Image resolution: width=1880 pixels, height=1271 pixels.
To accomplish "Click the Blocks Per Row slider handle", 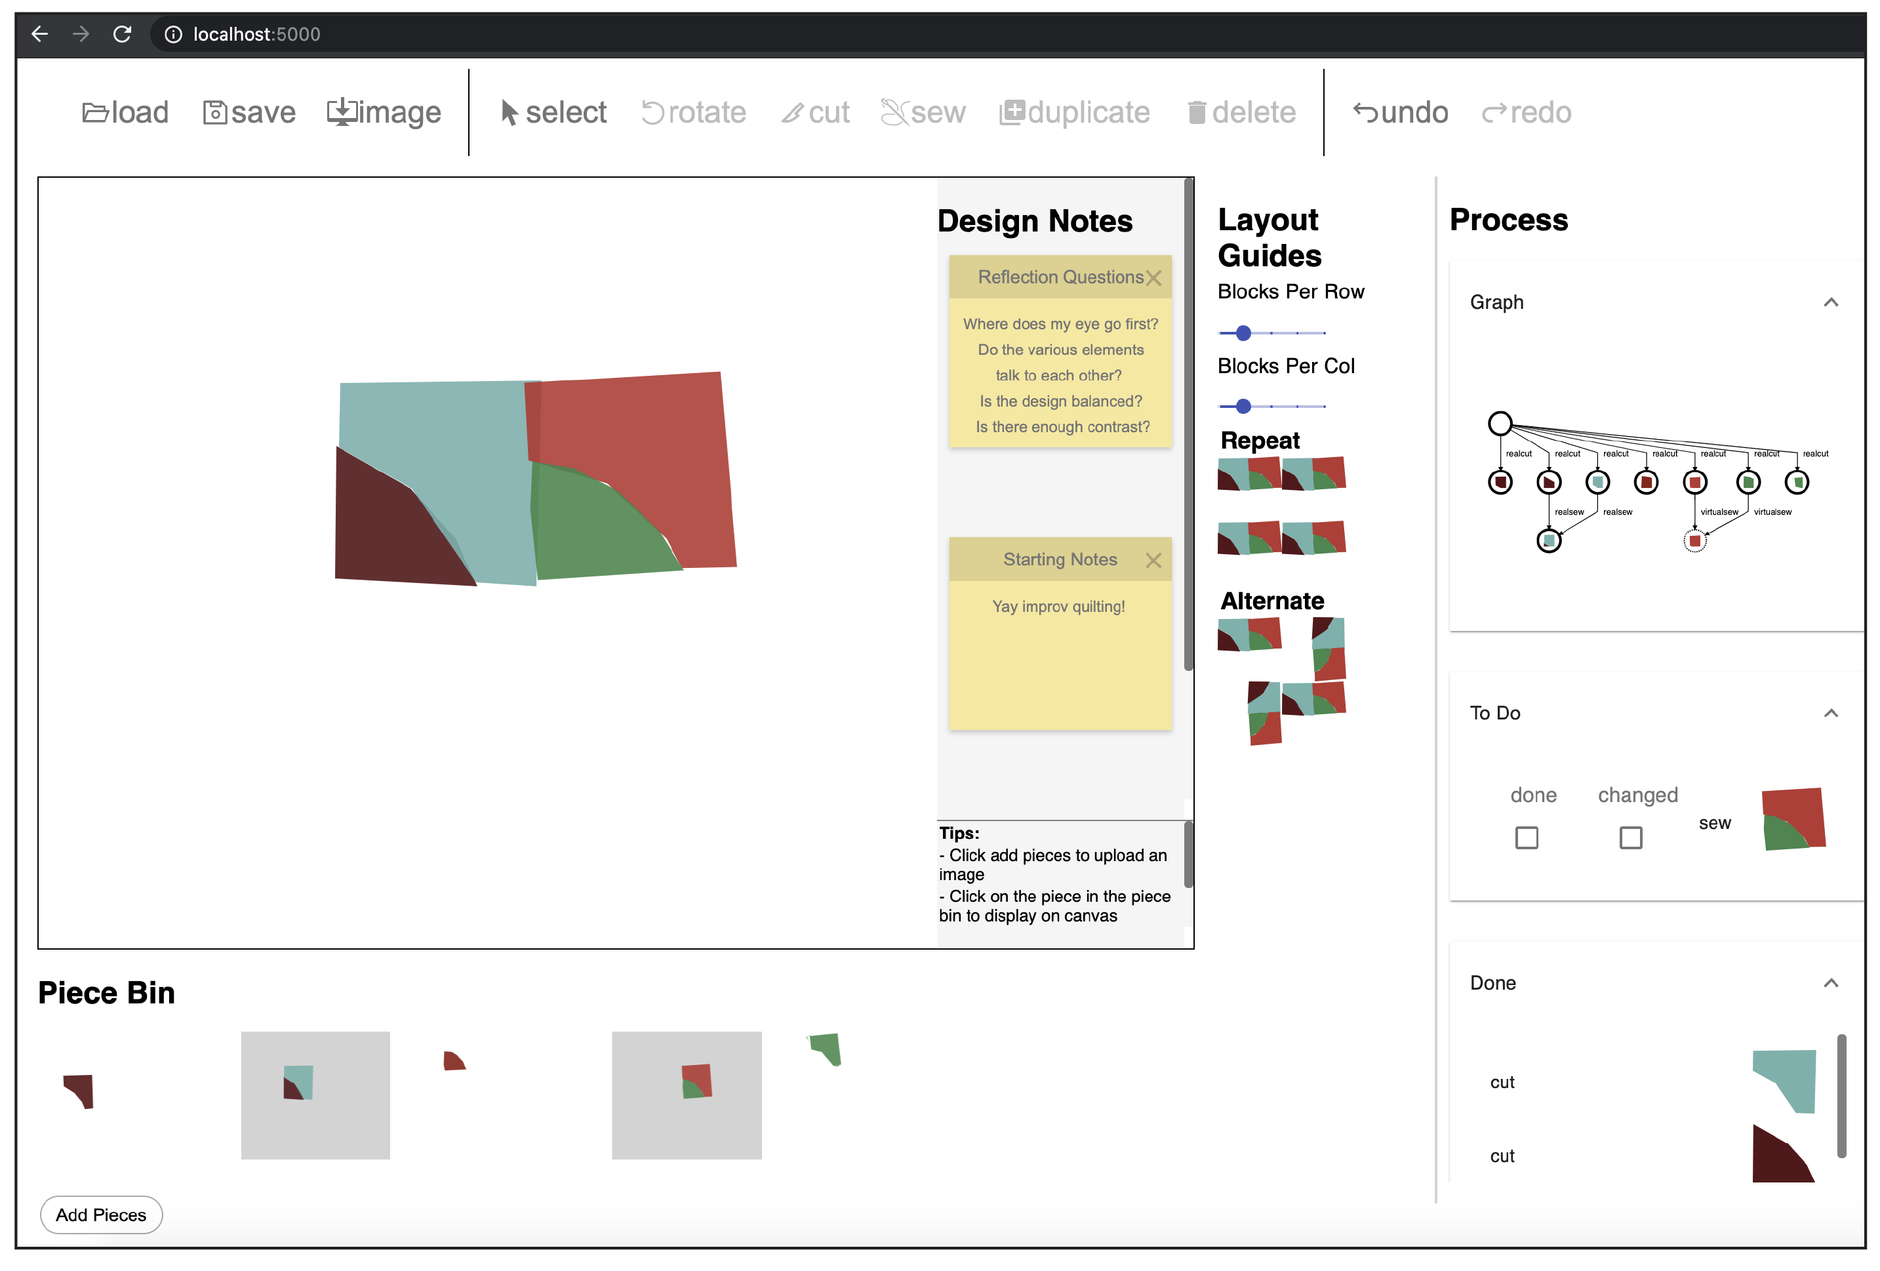I will (1243, 333).
